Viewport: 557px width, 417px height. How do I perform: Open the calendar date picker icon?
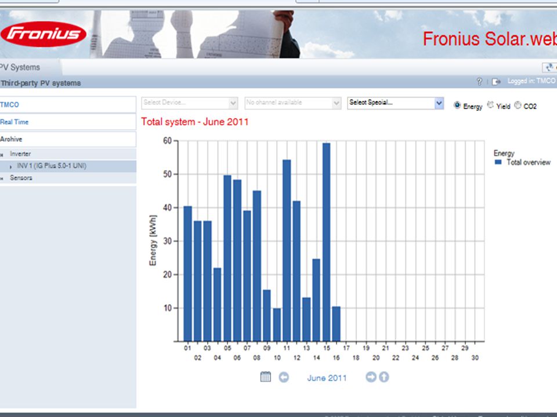click(x=265, y=376)
